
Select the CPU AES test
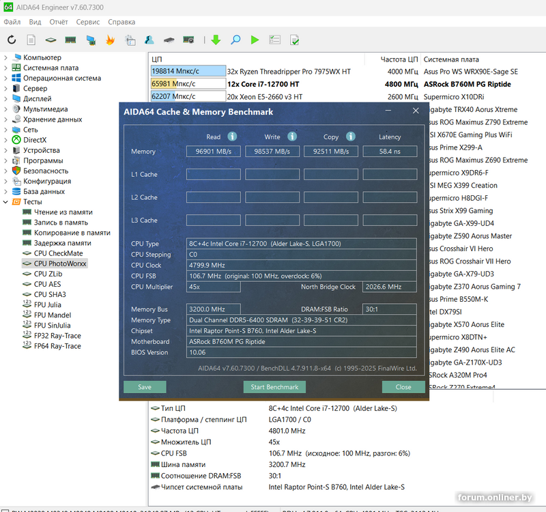click(x=47, y=284)
